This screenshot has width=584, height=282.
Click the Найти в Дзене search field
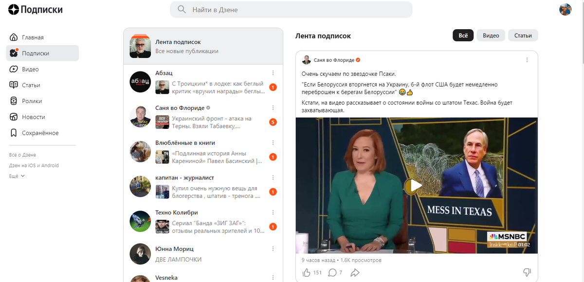pos(291,9)
